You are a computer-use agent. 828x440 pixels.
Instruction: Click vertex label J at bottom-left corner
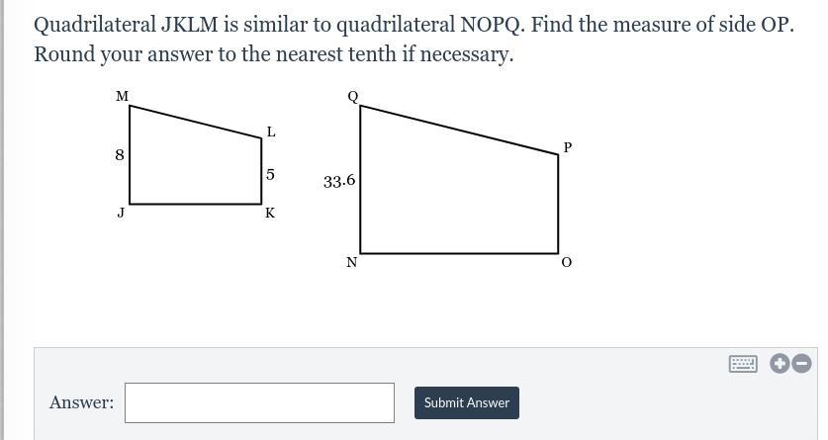coord(121,213)
